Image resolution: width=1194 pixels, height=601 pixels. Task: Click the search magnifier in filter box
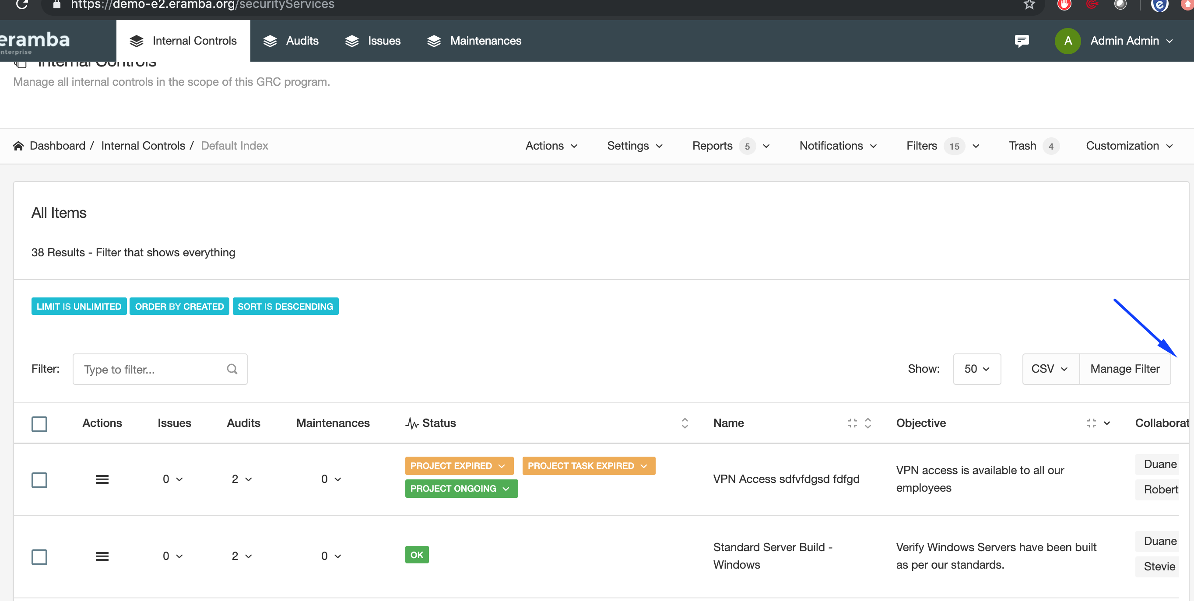232,369
